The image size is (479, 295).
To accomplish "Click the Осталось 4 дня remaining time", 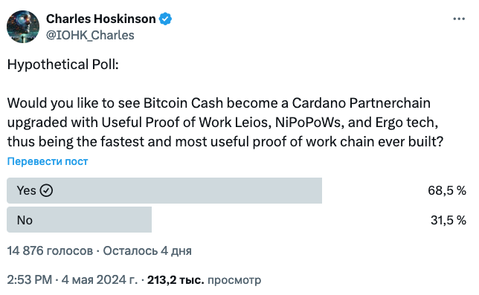I will click(147, 250).
